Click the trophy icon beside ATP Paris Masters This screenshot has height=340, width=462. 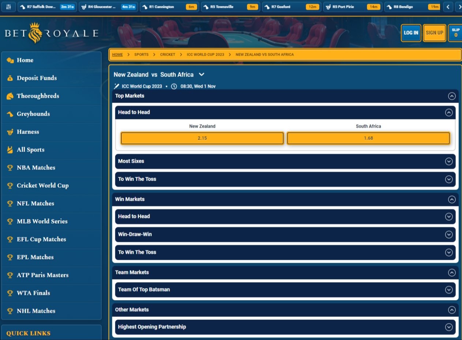click(10, 276)
